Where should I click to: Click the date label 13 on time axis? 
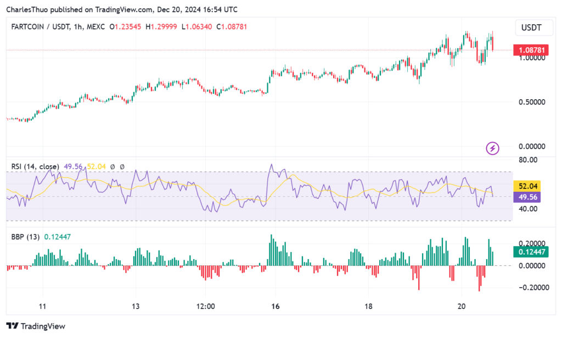(x=136, y=306)
